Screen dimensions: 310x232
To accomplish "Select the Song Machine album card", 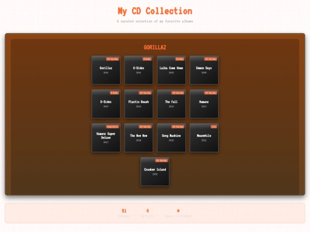I will click(x=172, y=137).
